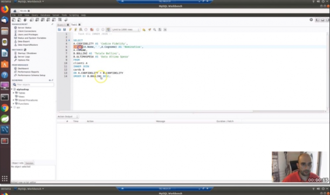Close the Task1 tab
Image resolution: width=330 pixels, height=195 pixels.
tap(80, 25)
